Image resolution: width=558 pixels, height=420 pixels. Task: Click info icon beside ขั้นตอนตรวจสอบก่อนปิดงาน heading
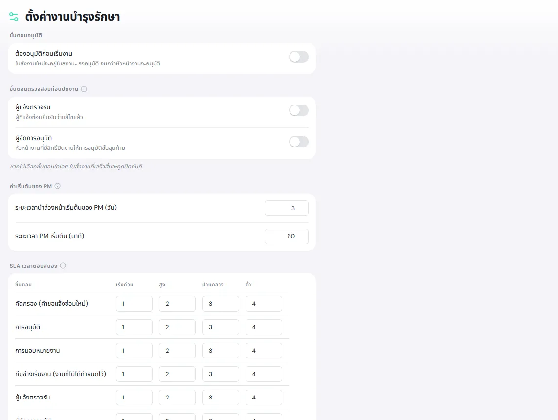84,89
